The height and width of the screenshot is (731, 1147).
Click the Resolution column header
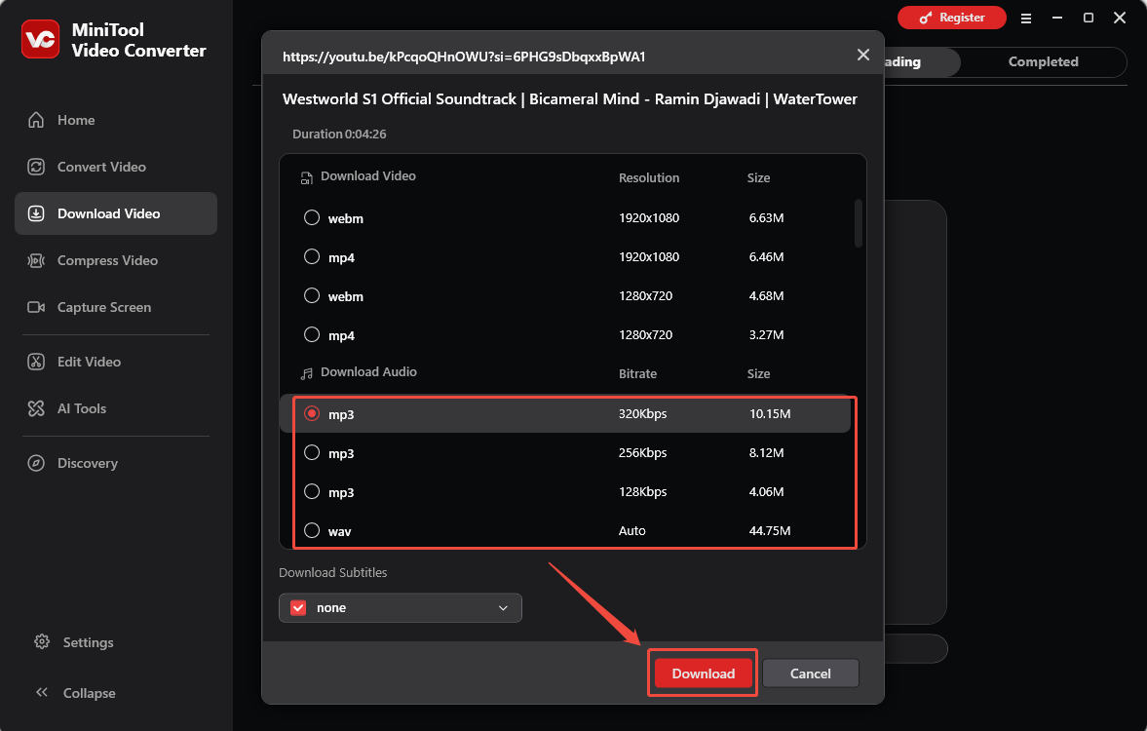[x=649, y=177]
